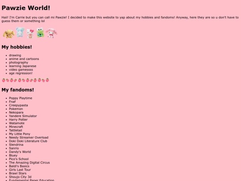Viewport: 241px width, 181px height.
Task: Click 'Slendrina' in fandoms list
Action: pos(16,144)
